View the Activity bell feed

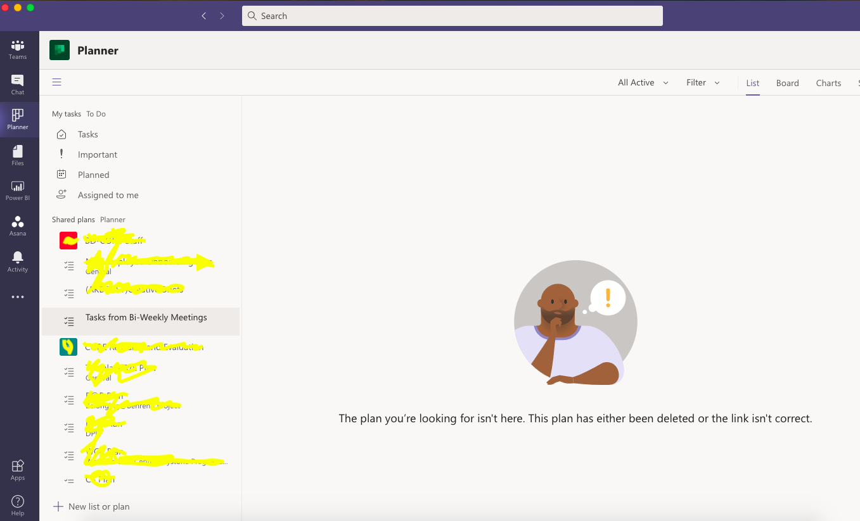18,261
